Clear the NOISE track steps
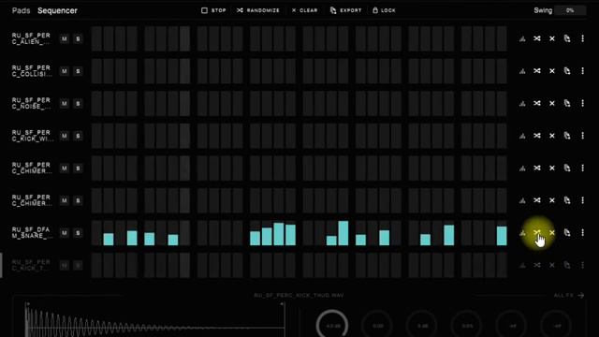 (x=552, y=104)
